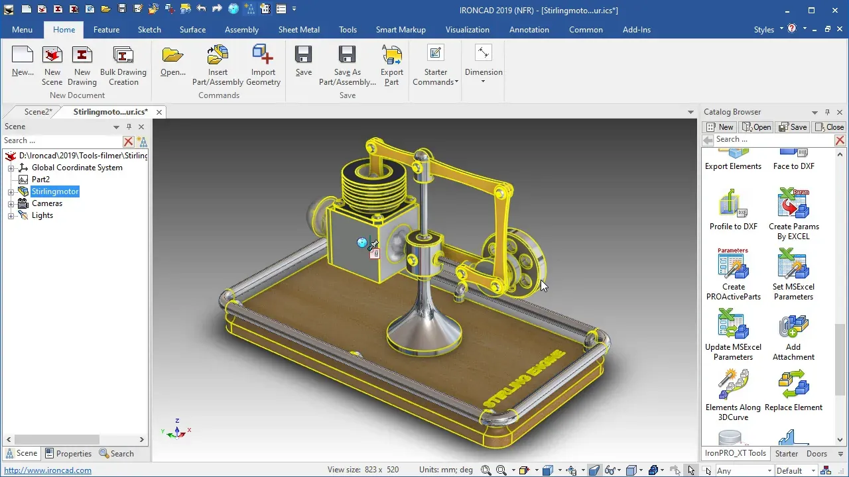849x477 pixels.
Task: Click Open button in Catalog Browser
Action: 757,127
